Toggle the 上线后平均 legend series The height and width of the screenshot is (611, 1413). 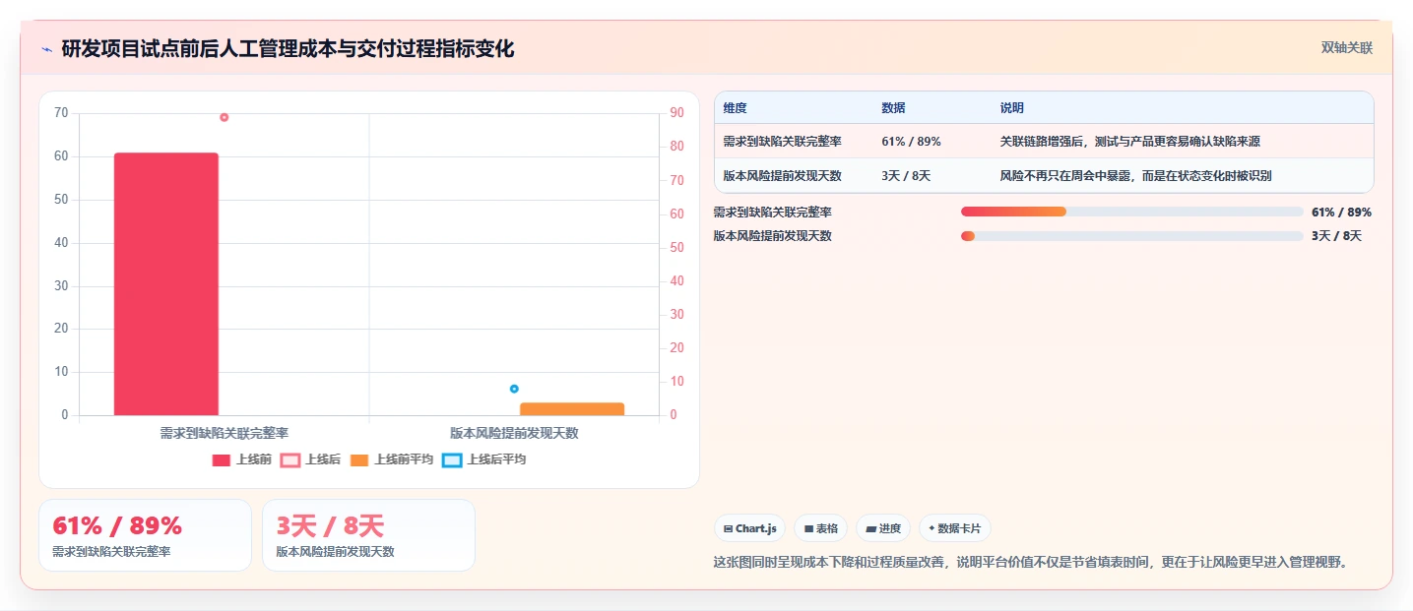tap(483, 459)
